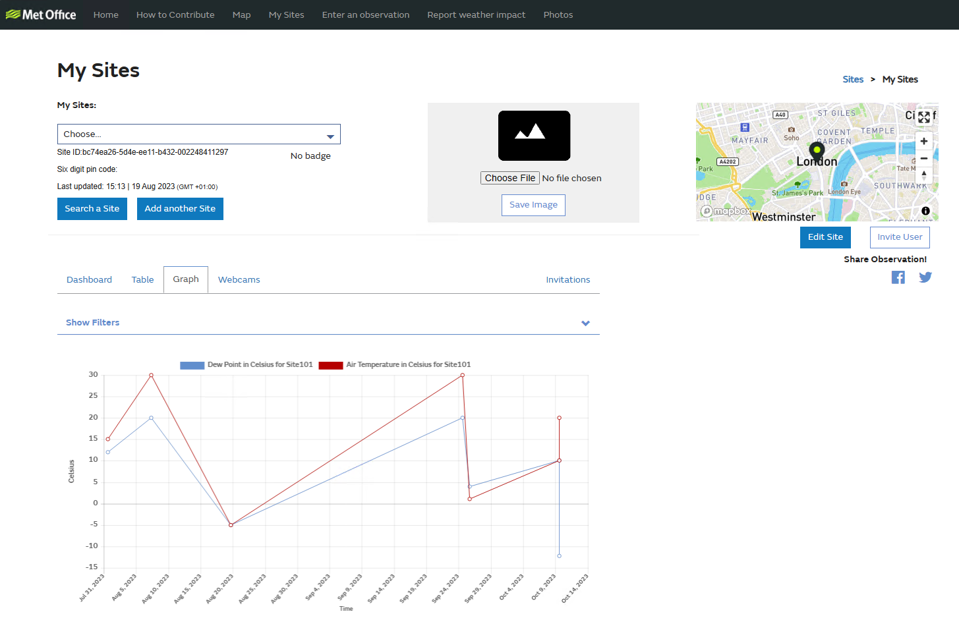This screenshot has width=959, height=620.
Task: Open the My Sites Choose dropdown
Action: point(199,134)
